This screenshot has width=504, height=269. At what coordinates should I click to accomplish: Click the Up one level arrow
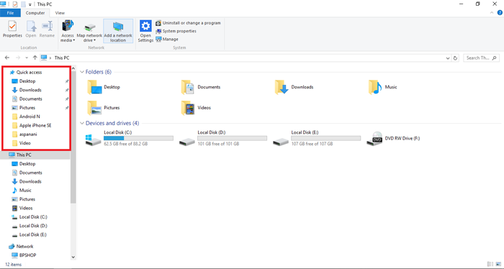(x=35, y=58)
